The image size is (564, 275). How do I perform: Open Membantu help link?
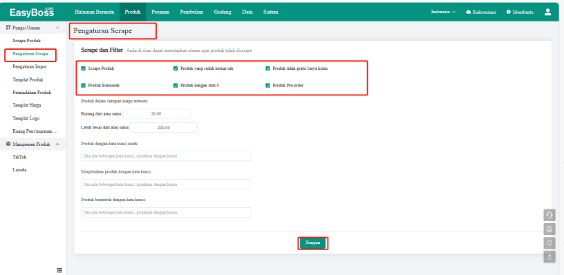point(520,12)
